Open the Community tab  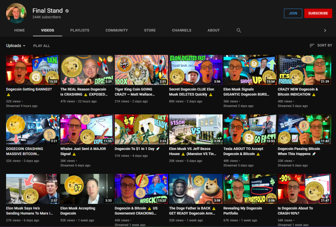(x=117, y=30)
